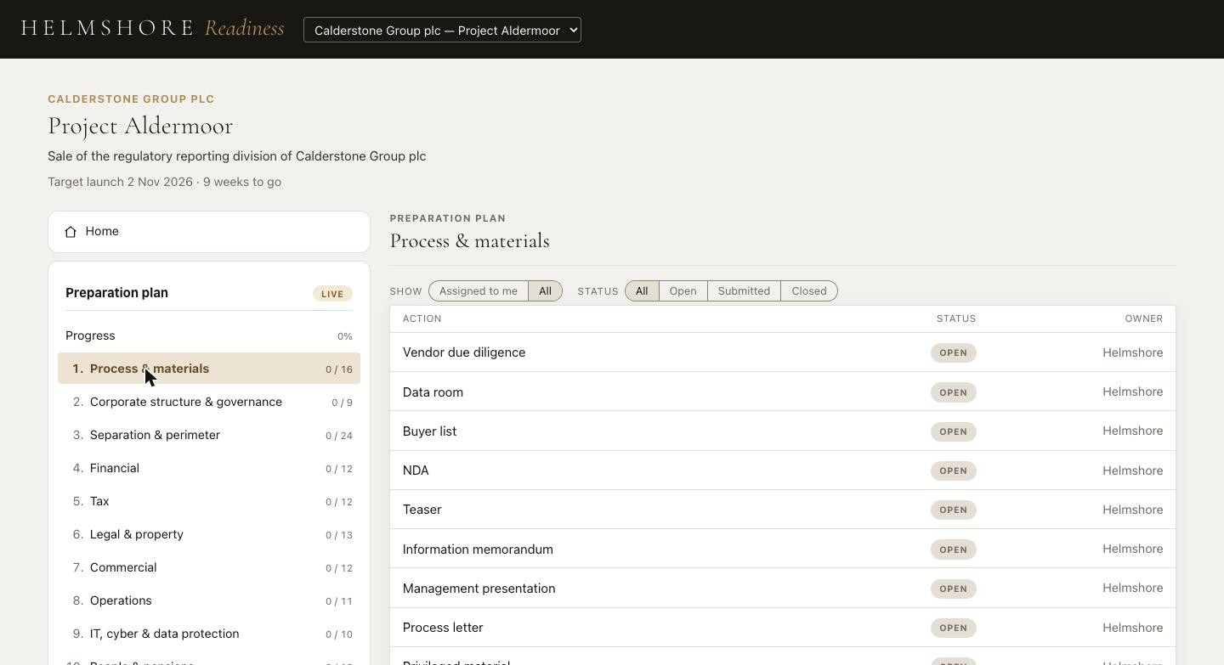Click the Owner column header
The height and width of the screenshot is (665, 1224).
pos(1143,318)
